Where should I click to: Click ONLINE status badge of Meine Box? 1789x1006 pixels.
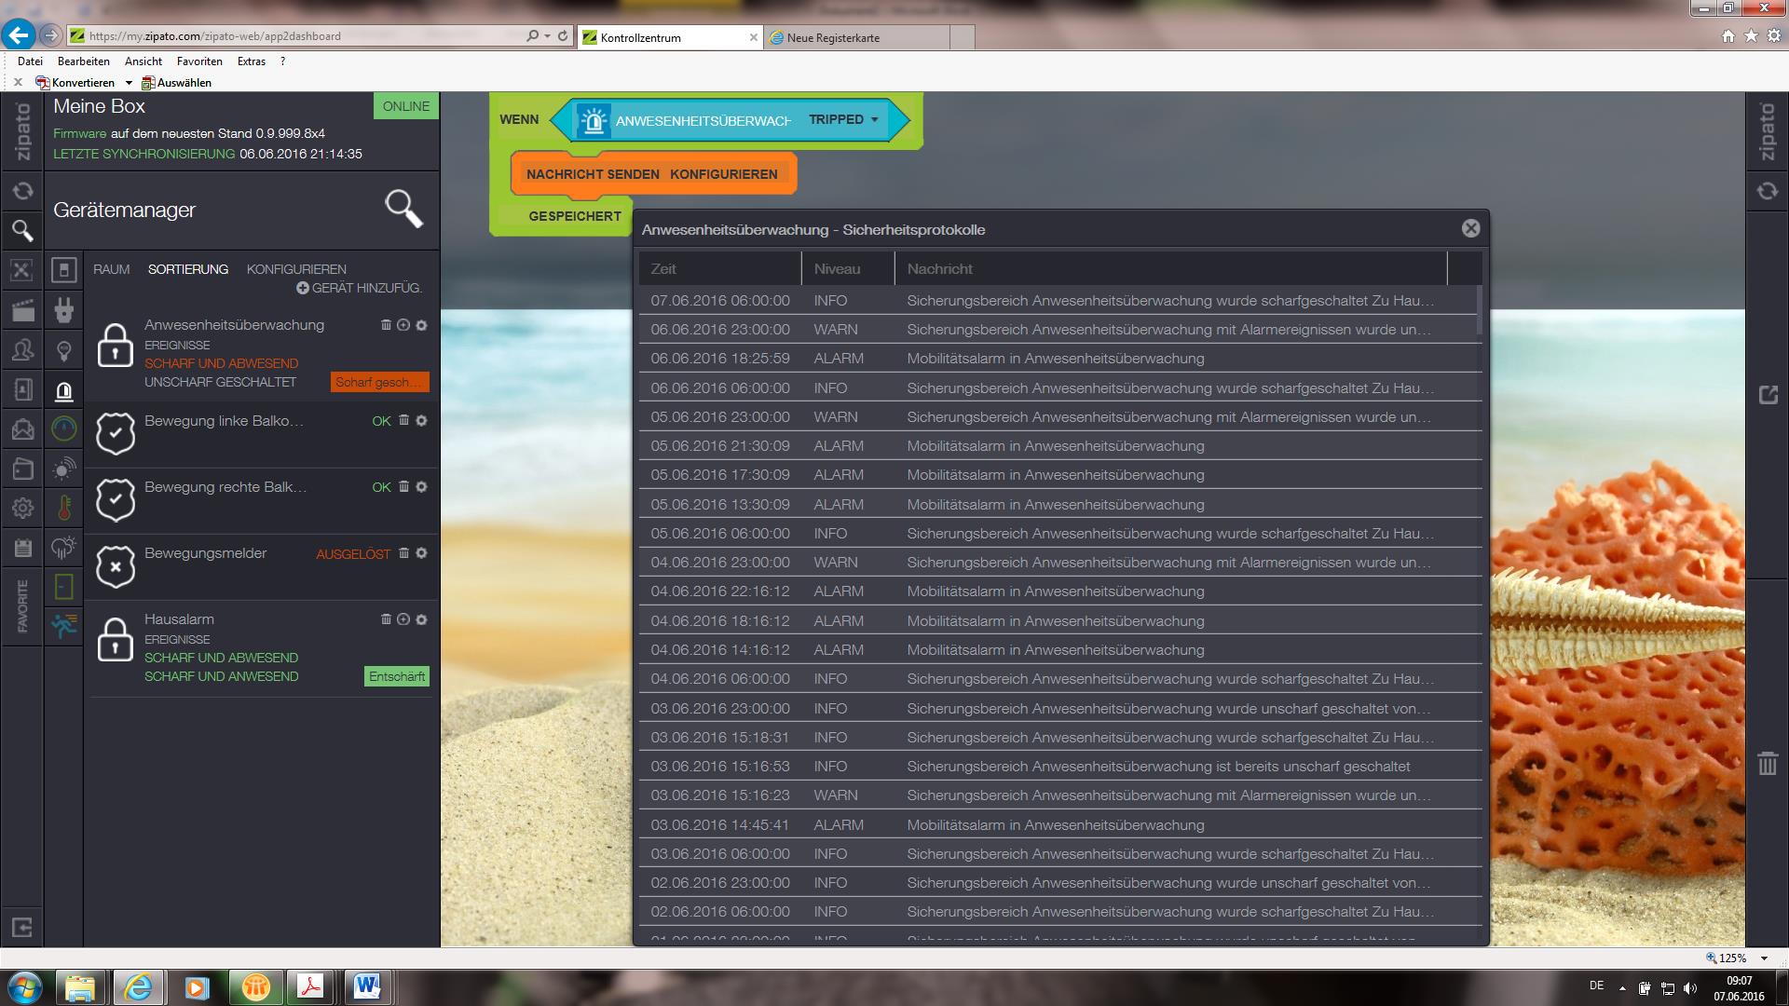click(406, 106)
